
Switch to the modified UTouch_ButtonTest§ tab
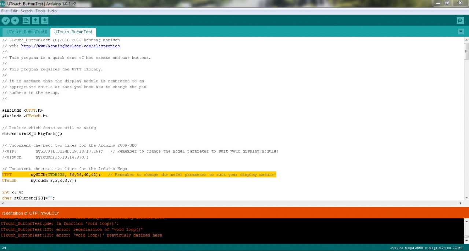coord(26,32)
